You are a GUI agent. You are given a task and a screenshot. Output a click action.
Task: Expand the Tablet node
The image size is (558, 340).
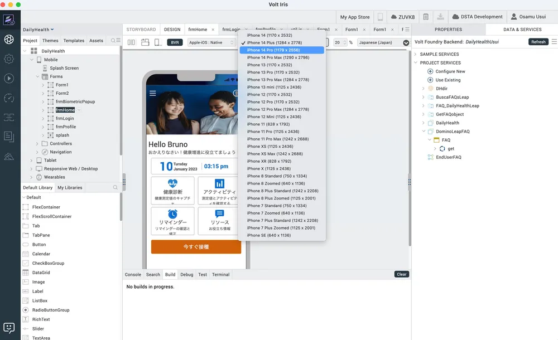pyautogui.click(x=31, y=161)
